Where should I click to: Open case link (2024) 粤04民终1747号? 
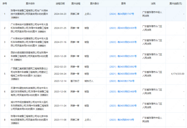click(121, 14)
